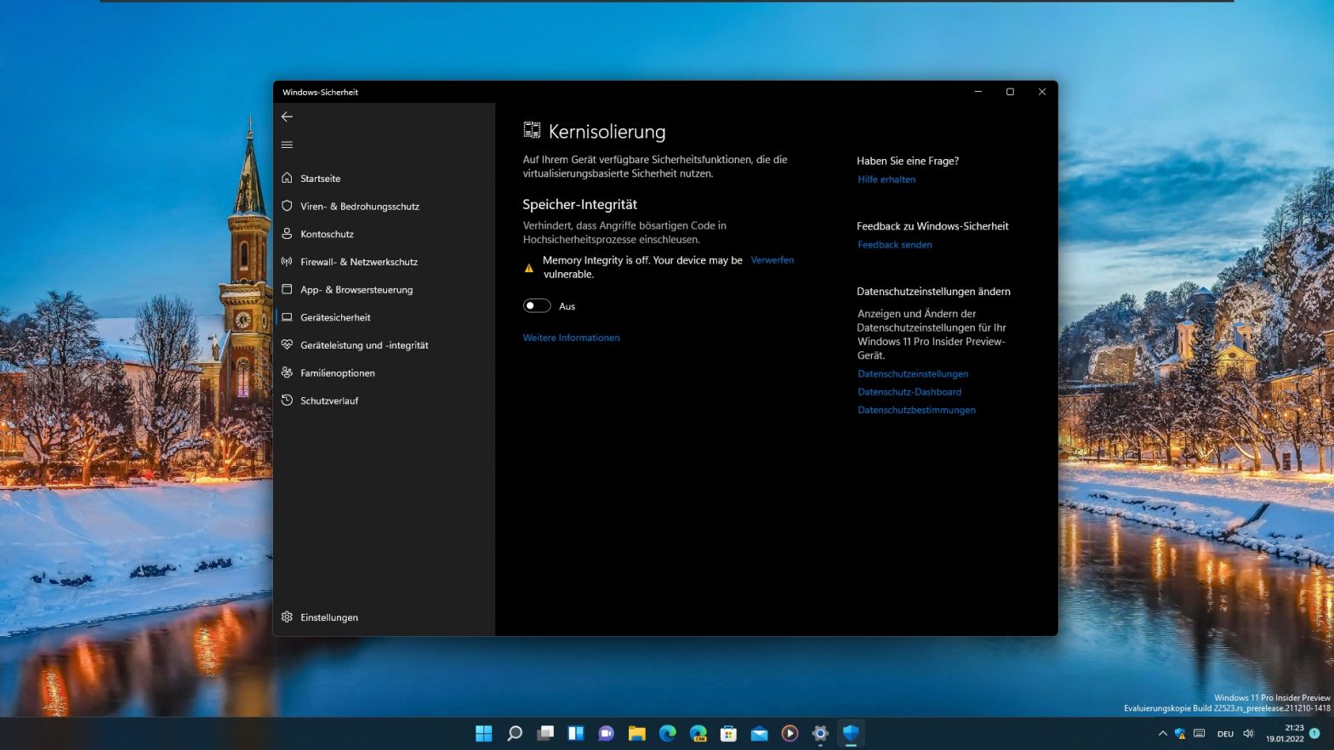Click the App- & Browsersteuerung window icon
Image resolution: width=1334 pixels, height=750 pixels.
(x=287, y=289)
